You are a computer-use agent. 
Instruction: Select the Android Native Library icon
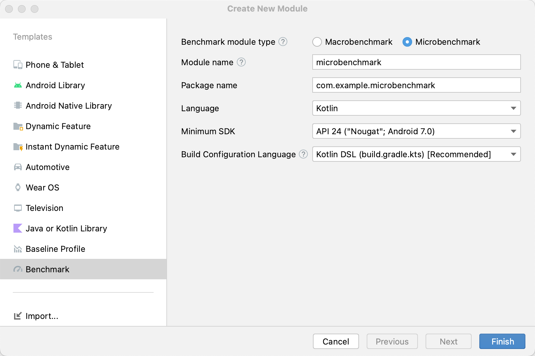click(18, 105)
